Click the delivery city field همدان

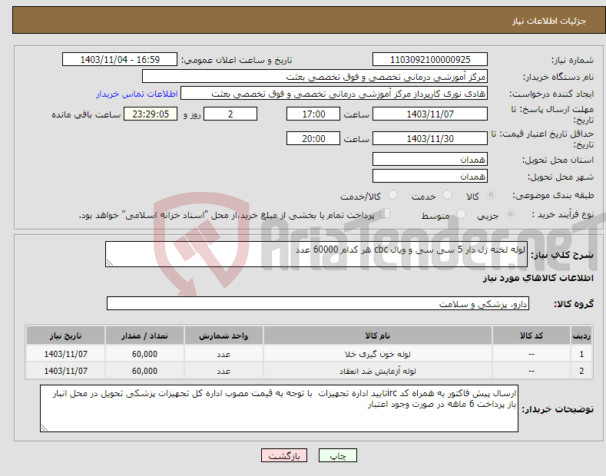430,176
